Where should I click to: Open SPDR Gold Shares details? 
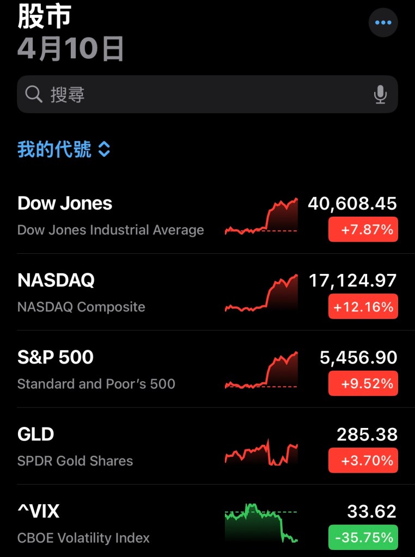[x=75, y=448]
